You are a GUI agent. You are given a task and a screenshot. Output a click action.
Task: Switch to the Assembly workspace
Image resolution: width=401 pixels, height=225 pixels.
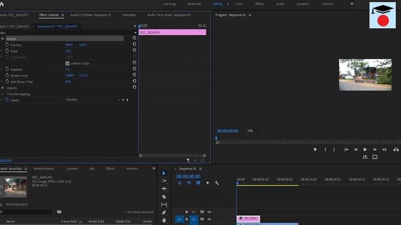(194, 4)
